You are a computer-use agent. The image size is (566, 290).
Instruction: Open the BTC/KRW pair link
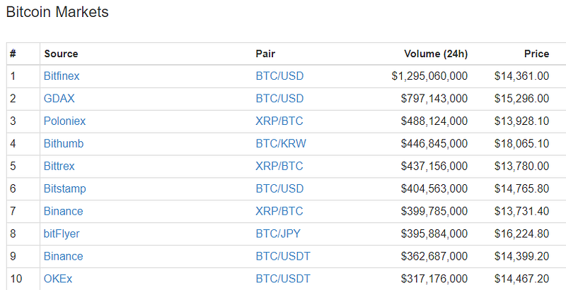[281, 143]
